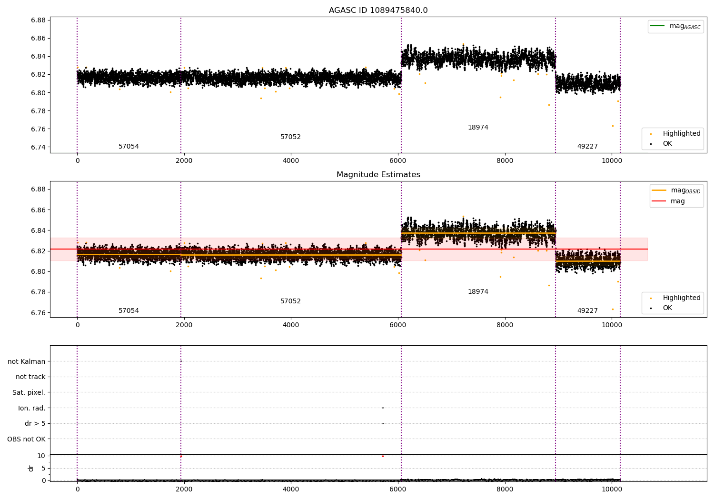Image resolution: width=714 pixels, height=500 pixels.
Task: Click obsid label 18974 in the Magnitude Estimates plot
Action: (478, 292)
